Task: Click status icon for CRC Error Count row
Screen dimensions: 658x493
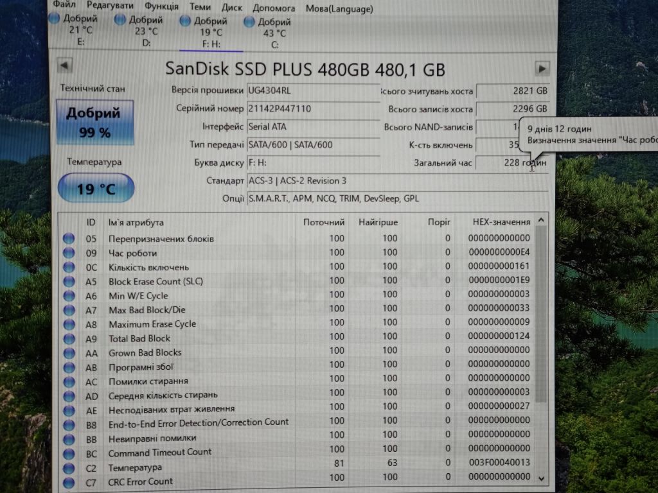Action: click(69, 483)
